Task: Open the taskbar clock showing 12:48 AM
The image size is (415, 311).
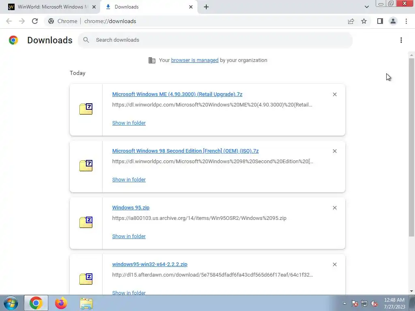Action: pyautogui.click(x=394, y=303)
